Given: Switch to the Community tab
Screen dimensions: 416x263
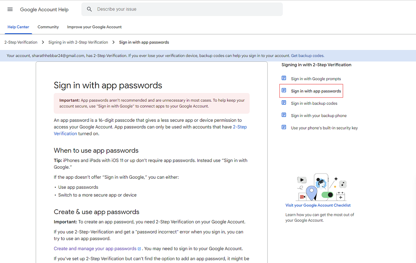Looking at the screenshot, I should 48,27.
